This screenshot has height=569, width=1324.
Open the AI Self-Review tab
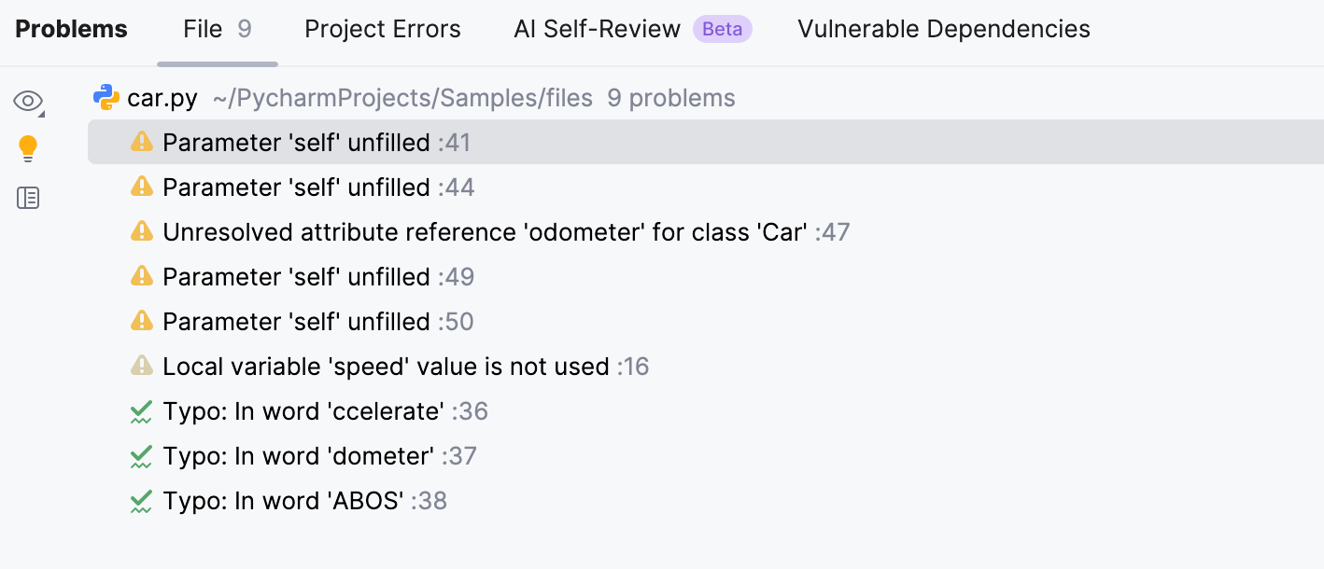pyautogui.click(x=597, y=29)
